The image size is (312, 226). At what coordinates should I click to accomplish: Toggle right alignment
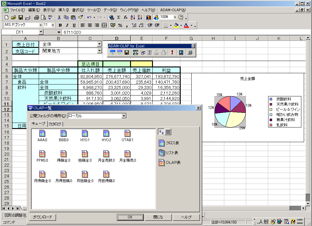point(97,25)
